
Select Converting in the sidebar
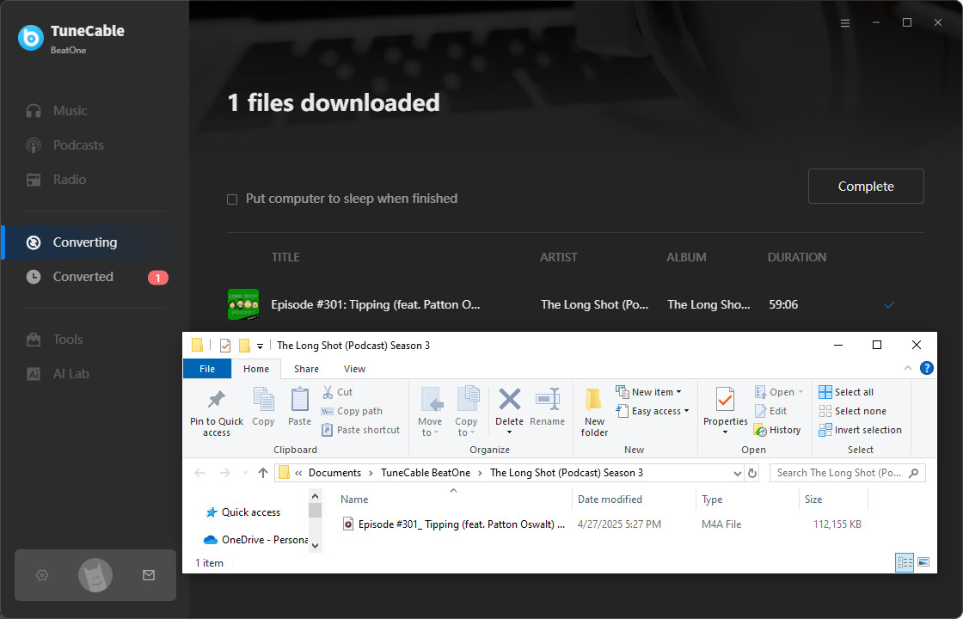(84, 242)
